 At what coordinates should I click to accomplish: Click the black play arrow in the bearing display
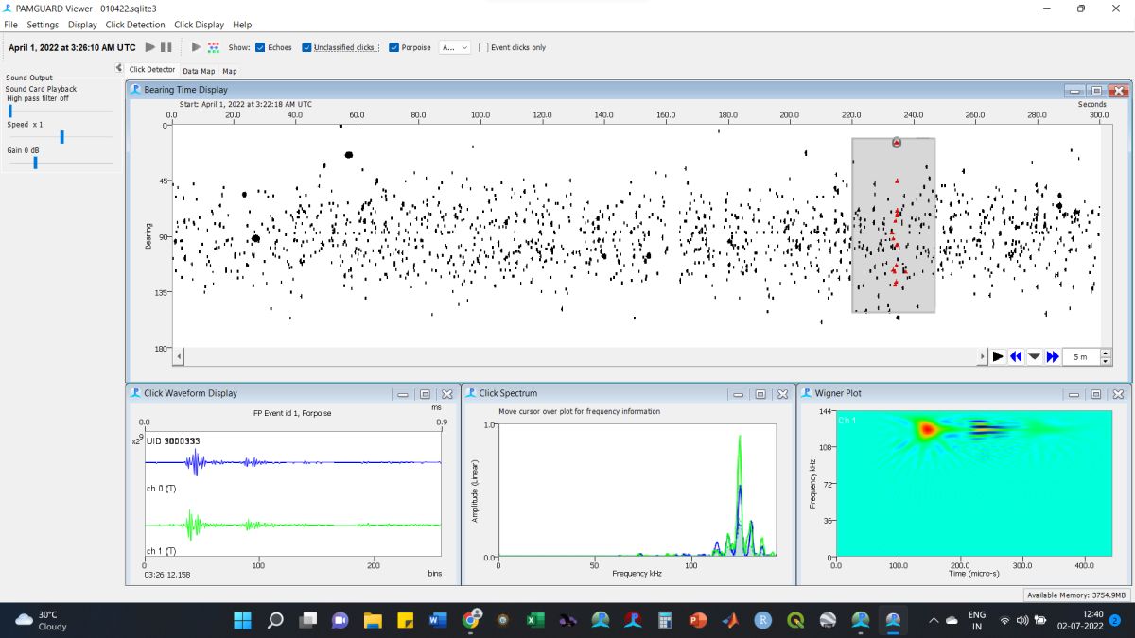[x=998, y=356]
